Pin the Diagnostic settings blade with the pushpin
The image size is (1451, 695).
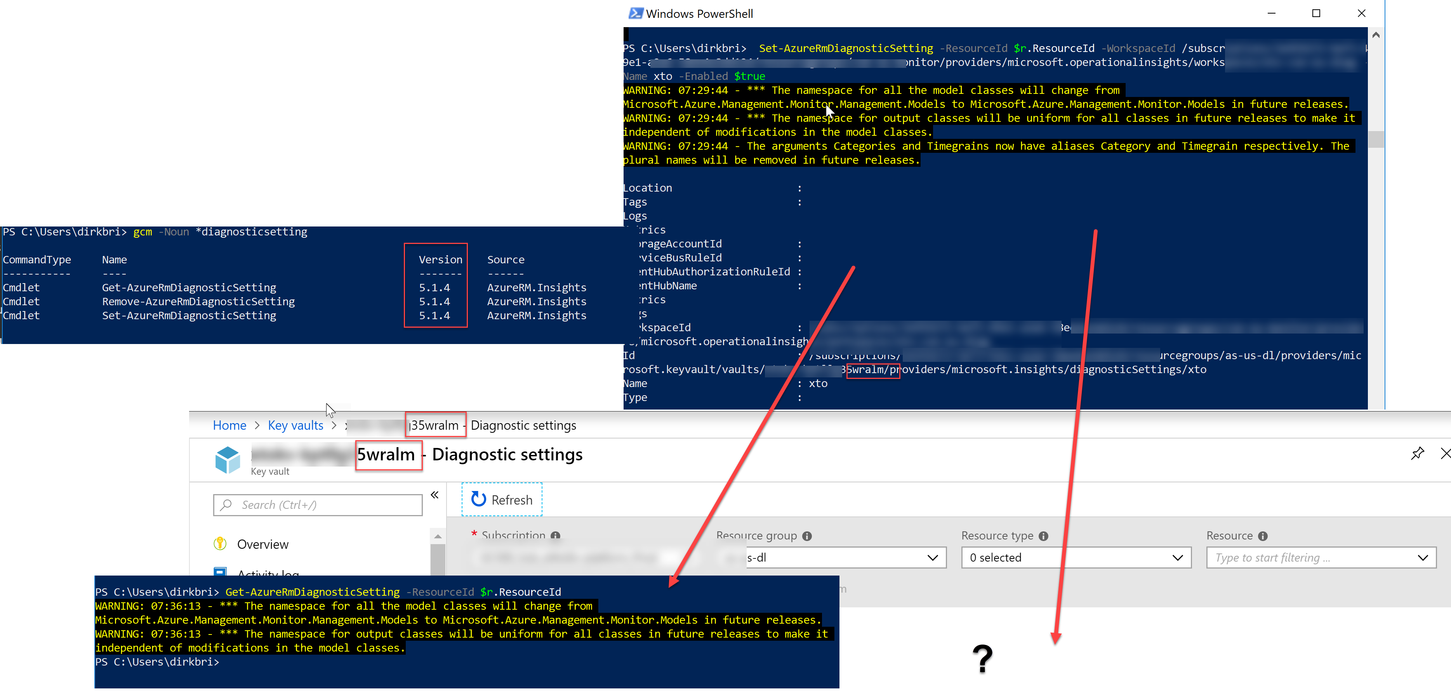point(1417,454)
